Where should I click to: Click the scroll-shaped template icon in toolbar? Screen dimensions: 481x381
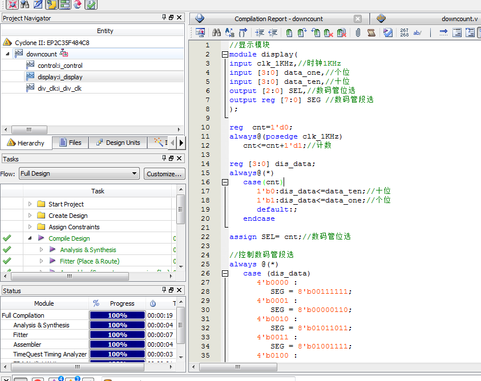point(371,33)
